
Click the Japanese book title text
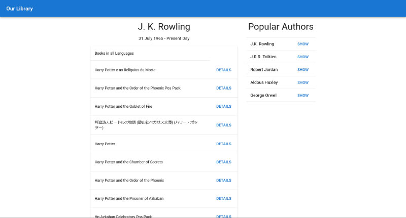click(x=146, y=125)
